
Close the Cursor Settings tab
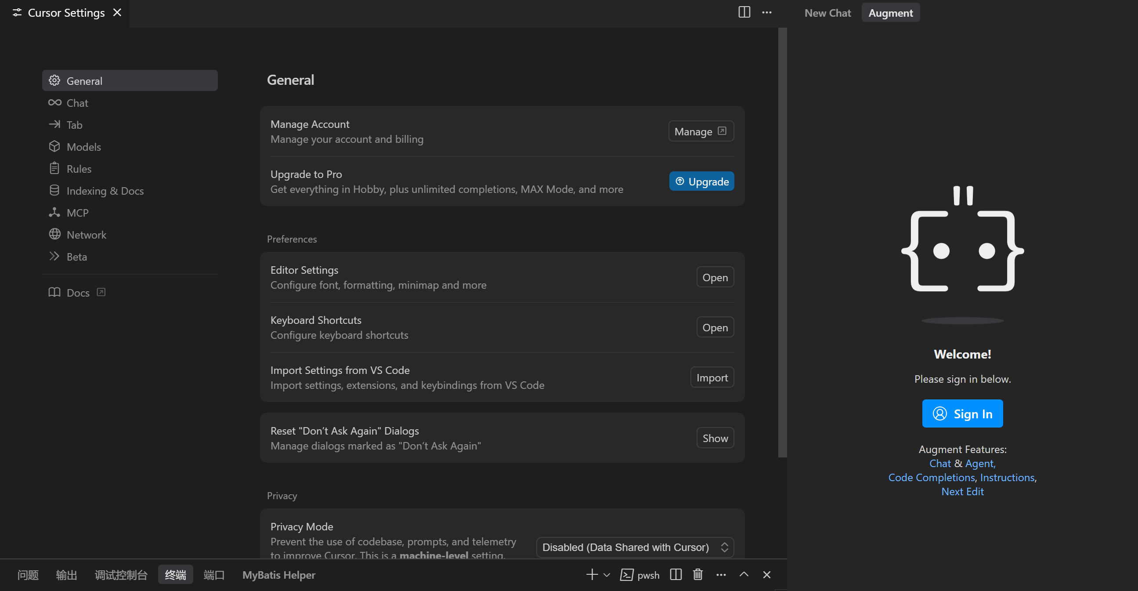[117, 12]
